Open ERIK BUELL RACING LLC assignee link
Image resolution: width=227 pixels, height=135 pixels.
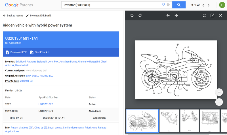pyautogui.click(x=39, y=76)
